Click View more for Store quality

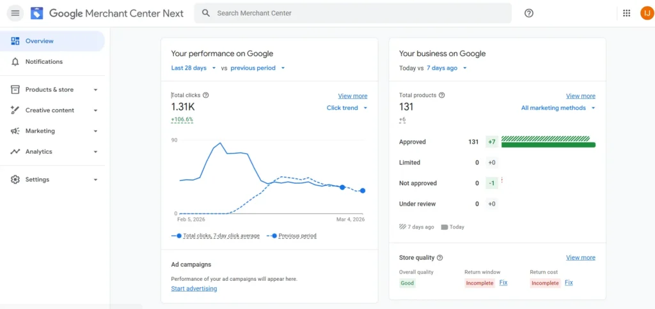pyautogui.click(x=581, y=258)
